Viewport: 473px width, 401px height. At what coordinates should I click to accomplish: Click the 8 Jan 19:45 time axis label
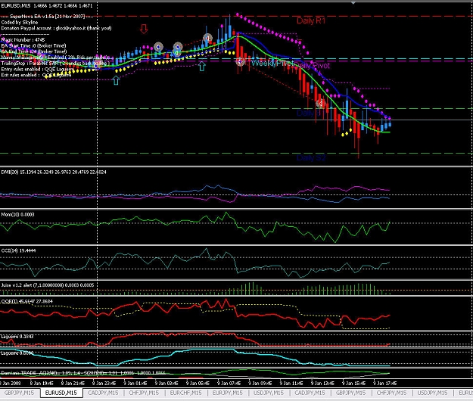click(x=42, y=383)
